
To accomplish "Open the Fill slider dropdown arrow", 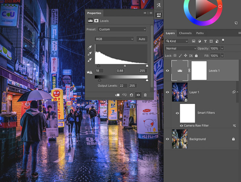I will pos(222,56).
